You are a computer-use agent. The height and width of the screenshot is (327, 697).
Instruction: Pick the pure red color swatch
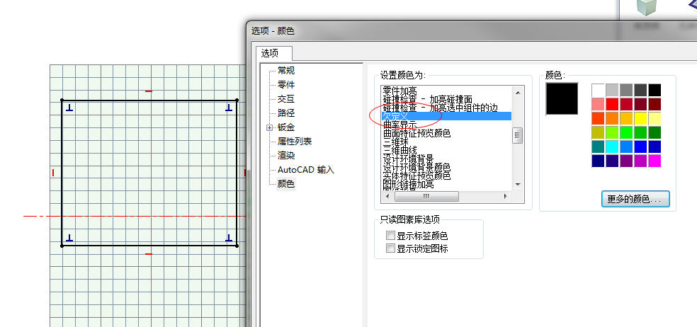point(613,104)
